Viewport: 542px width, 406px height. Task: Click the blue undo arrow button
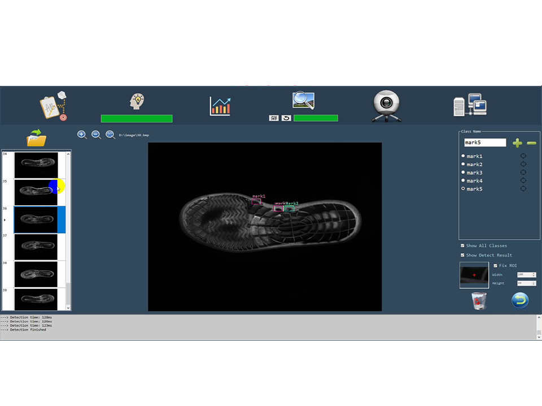tap(519, 300)
